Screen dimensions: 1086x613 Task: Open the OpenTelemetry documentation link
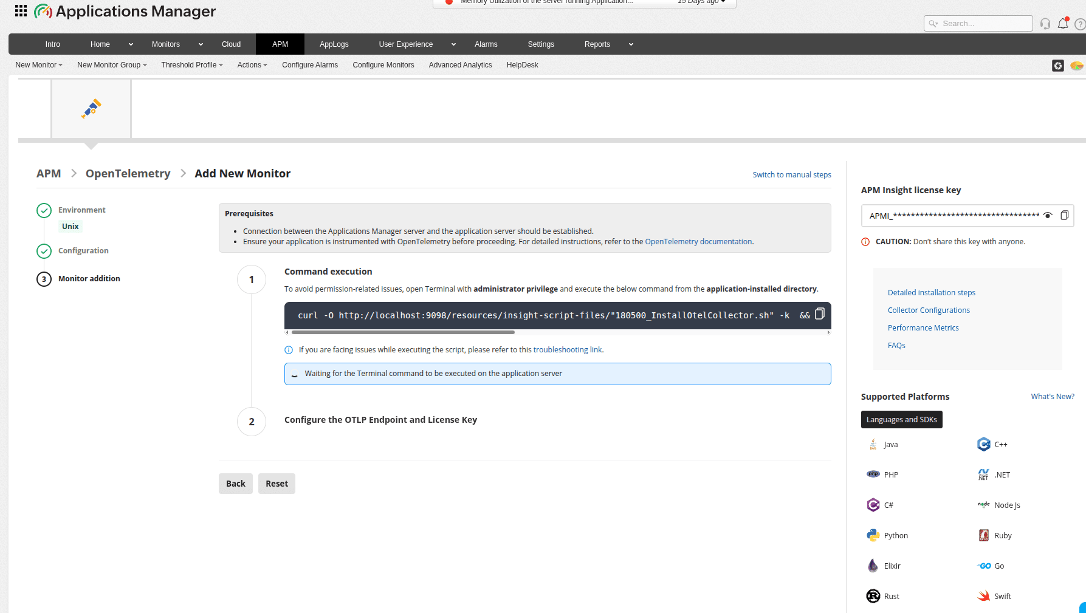(x=698, y=242)
